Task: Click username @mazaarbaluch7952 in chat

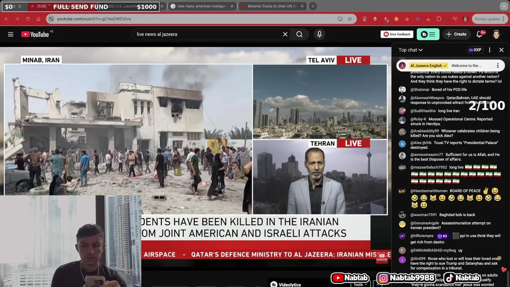Action: pos(429,167)
